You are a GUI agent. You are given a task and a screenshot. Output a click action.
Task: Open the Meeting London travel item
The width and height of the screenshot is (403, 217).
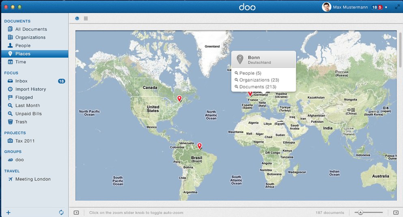(x=33, y=179)
